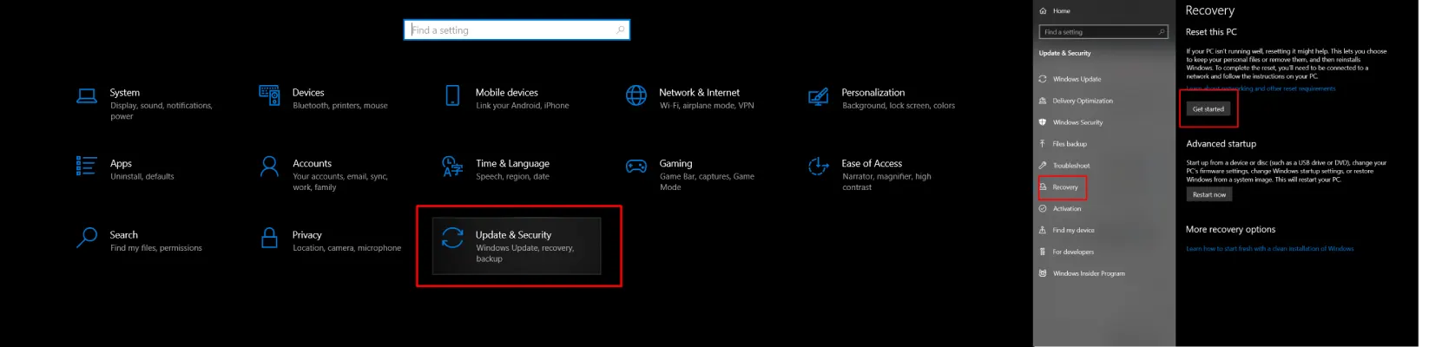
Task: Select Recovery in the Update & Security sidebar
Action: tap(1065, 187)
